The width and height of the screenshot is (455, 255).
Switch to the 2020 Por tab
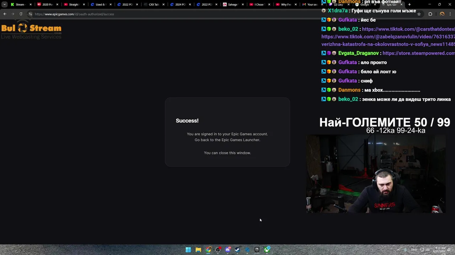pos(47,5)
